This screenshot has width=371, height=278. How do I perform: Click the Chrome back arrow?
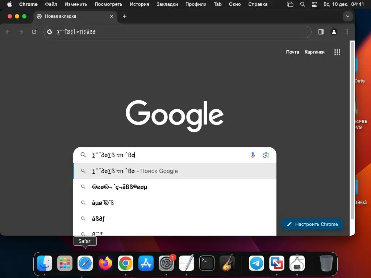click(8, 32)
